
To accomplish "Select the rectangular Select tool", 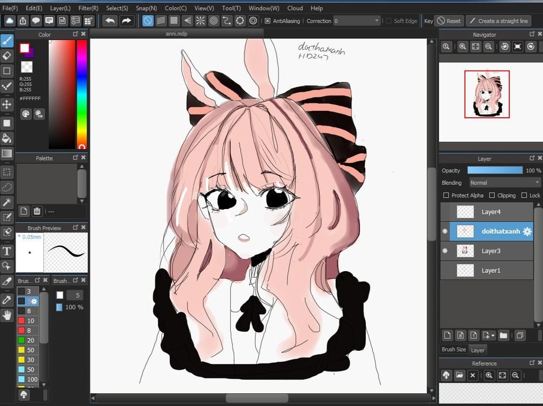I will pyautogui.click(x=7, y=172).
